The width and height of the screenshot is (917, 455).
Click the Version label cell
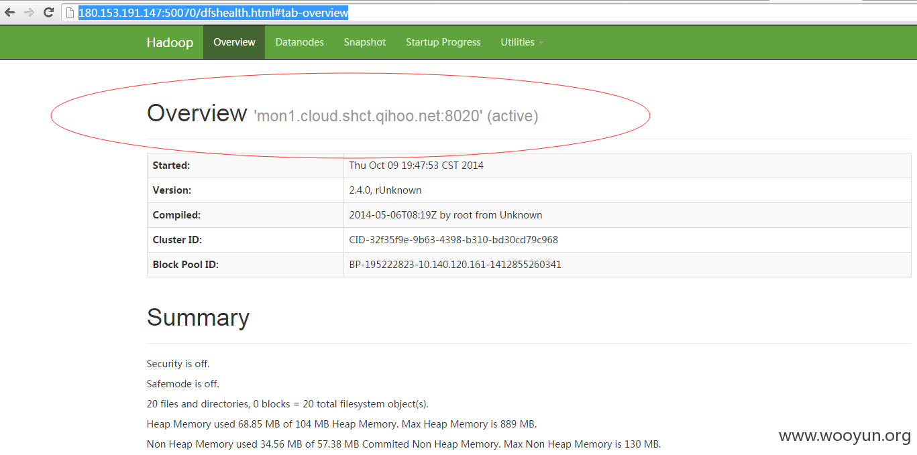click(246, 190)
